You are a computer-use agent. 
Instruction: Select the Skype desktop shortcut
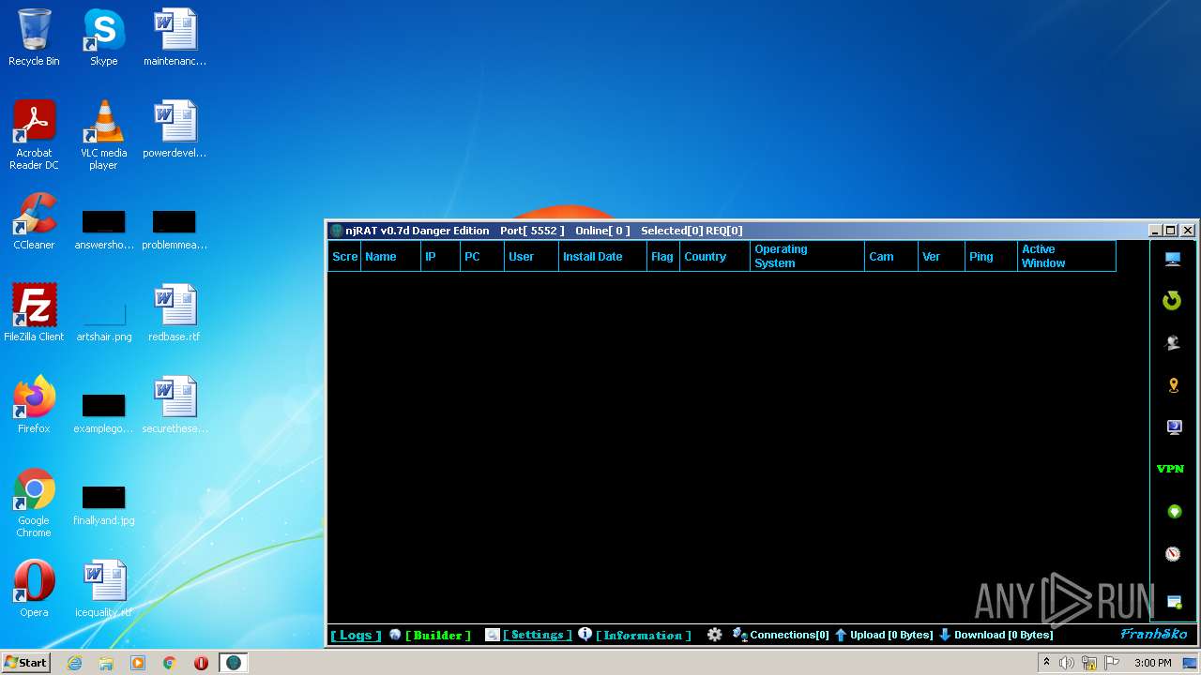(103, 37)
